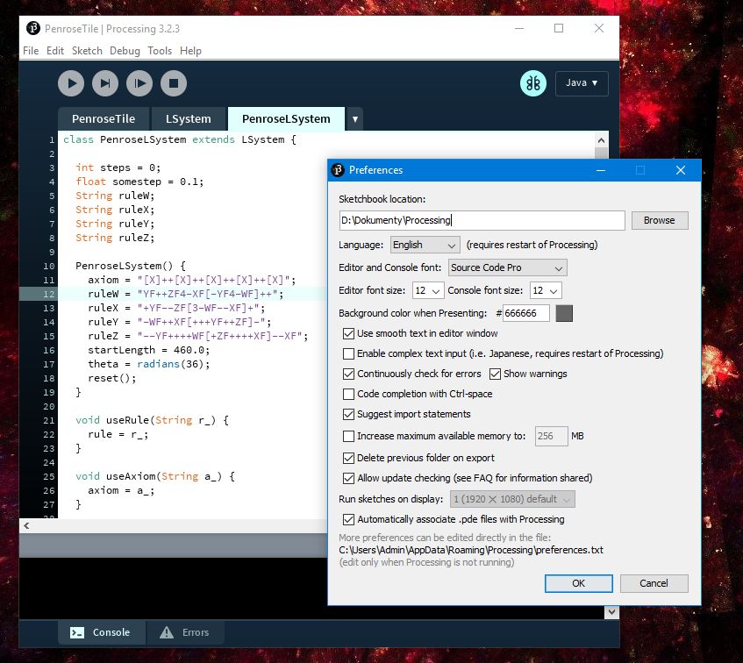The width and height of the screenshot is (743, 663).
Task: Enable Code completion with Ctrl-space
Action: pos(348,394)
